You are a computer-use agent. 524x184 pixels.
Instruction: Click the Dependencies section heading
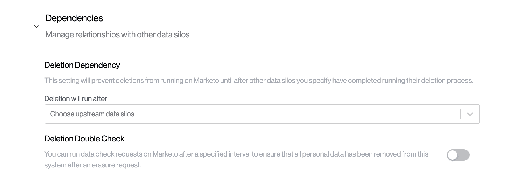74,18
